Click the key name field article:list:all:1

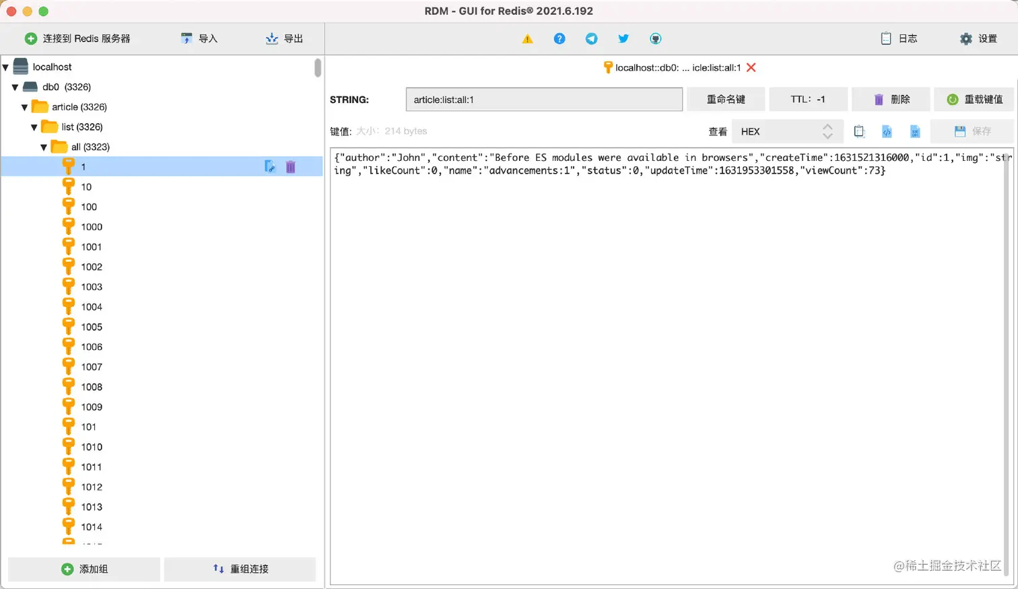544,100
